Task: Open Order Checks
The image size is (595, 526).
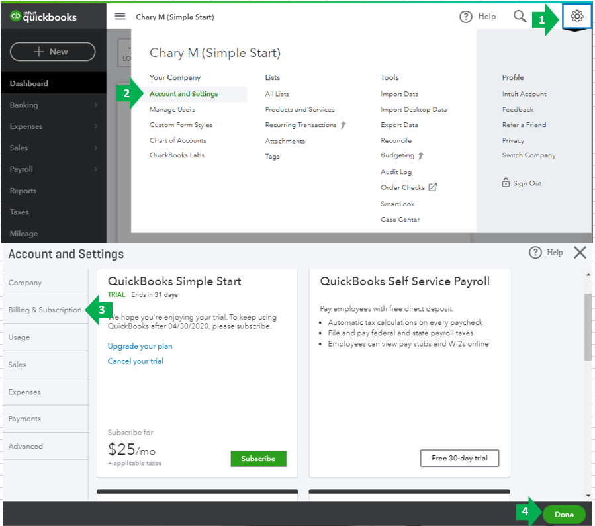Action: [402, 187]
